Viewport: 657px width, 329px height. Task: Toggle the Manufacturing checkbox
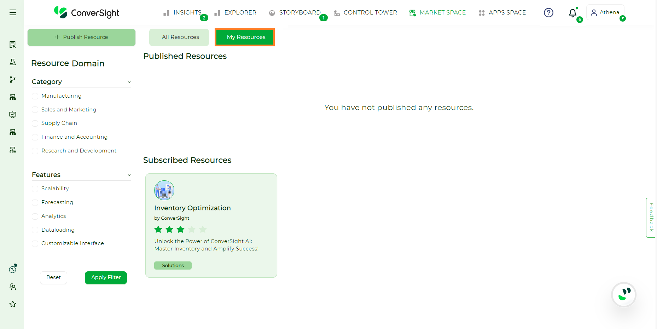[x=35, y=96]
